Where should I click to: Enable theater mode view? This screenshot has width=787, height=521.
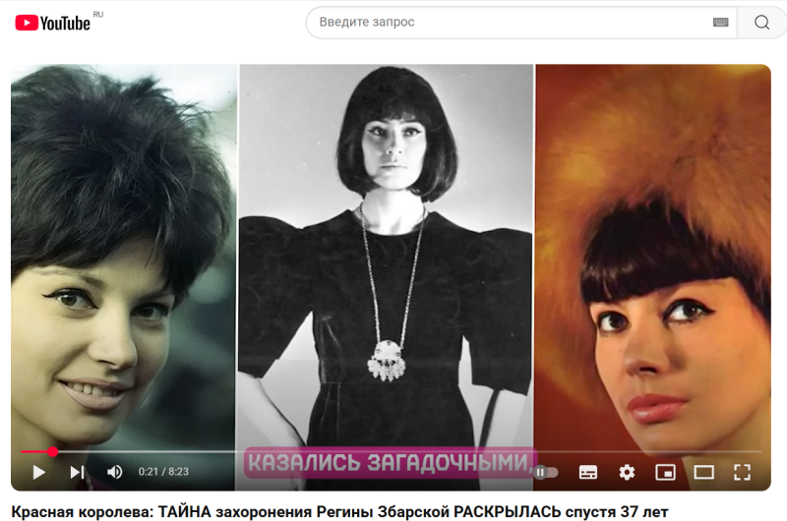pyautogui.click(x=703, y=472)
